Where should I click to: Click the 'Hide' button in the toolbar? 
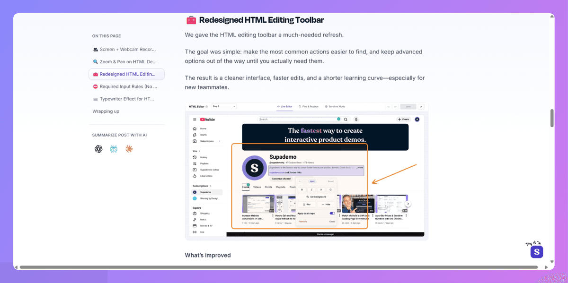coord(326,205)
